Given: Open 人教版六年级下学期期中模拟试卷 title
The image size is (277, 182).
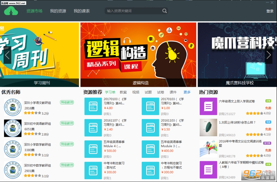Looking at the screenshot, I should (x=241, y=164).
